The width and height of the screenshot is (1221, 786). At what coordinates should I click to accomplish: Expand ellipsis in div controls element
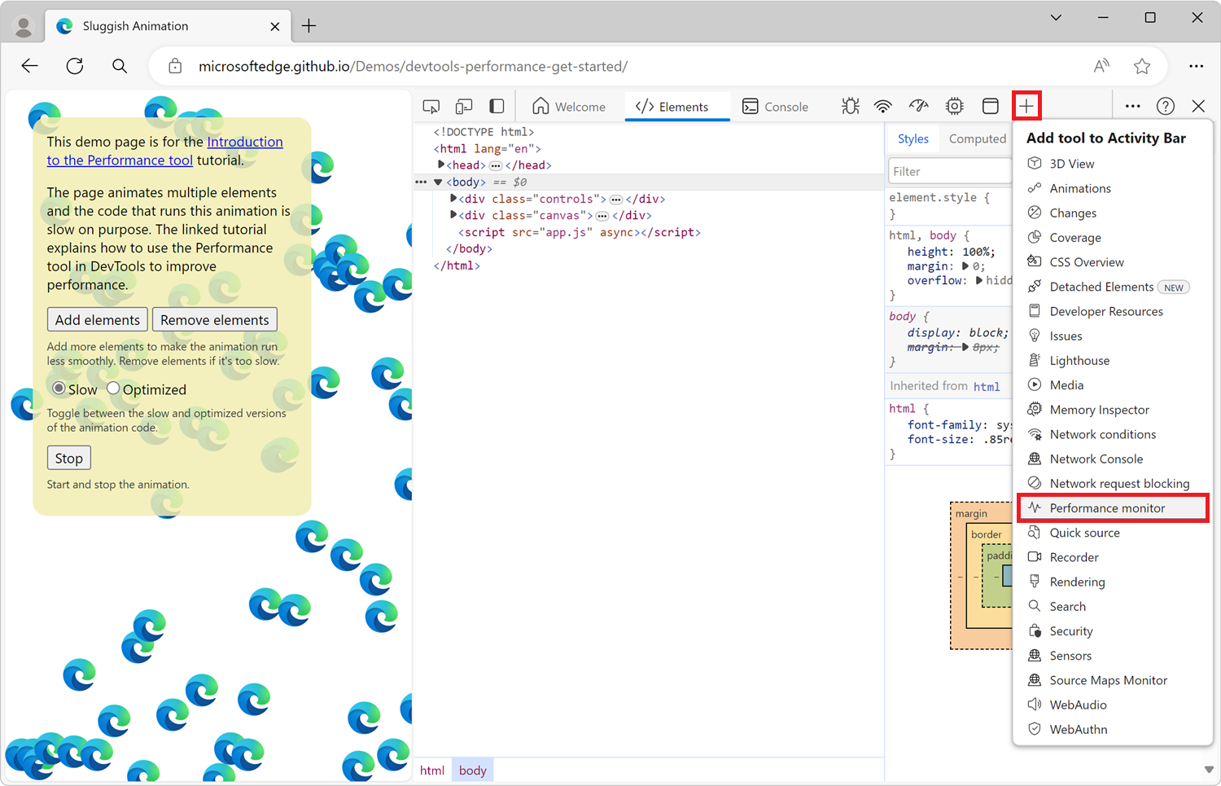[x=616, y=200]
